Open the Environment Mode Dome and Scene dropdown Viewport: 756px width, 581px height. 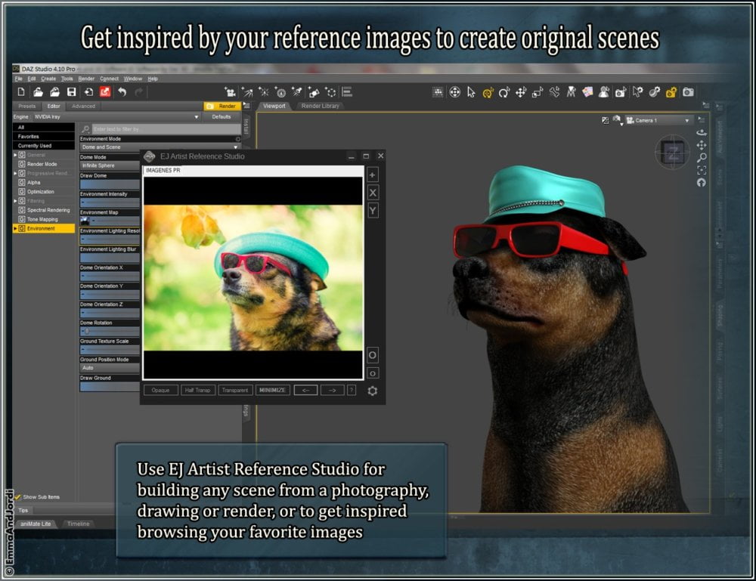pos(160,147)
